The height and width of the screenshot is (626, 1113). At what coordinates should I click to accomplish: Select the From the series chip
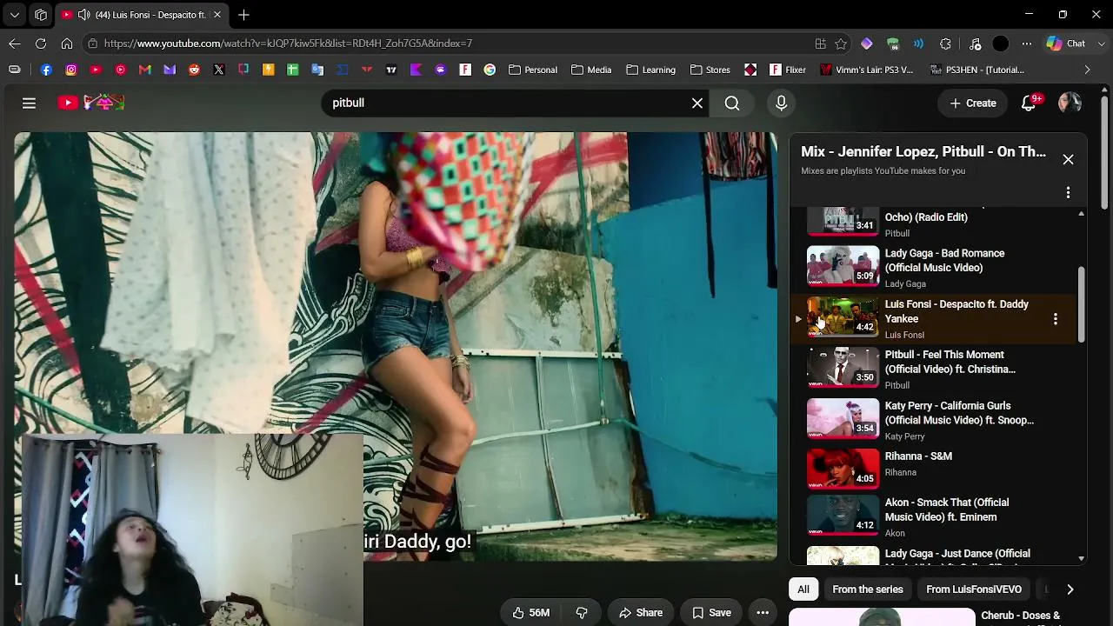click(868, 589)
